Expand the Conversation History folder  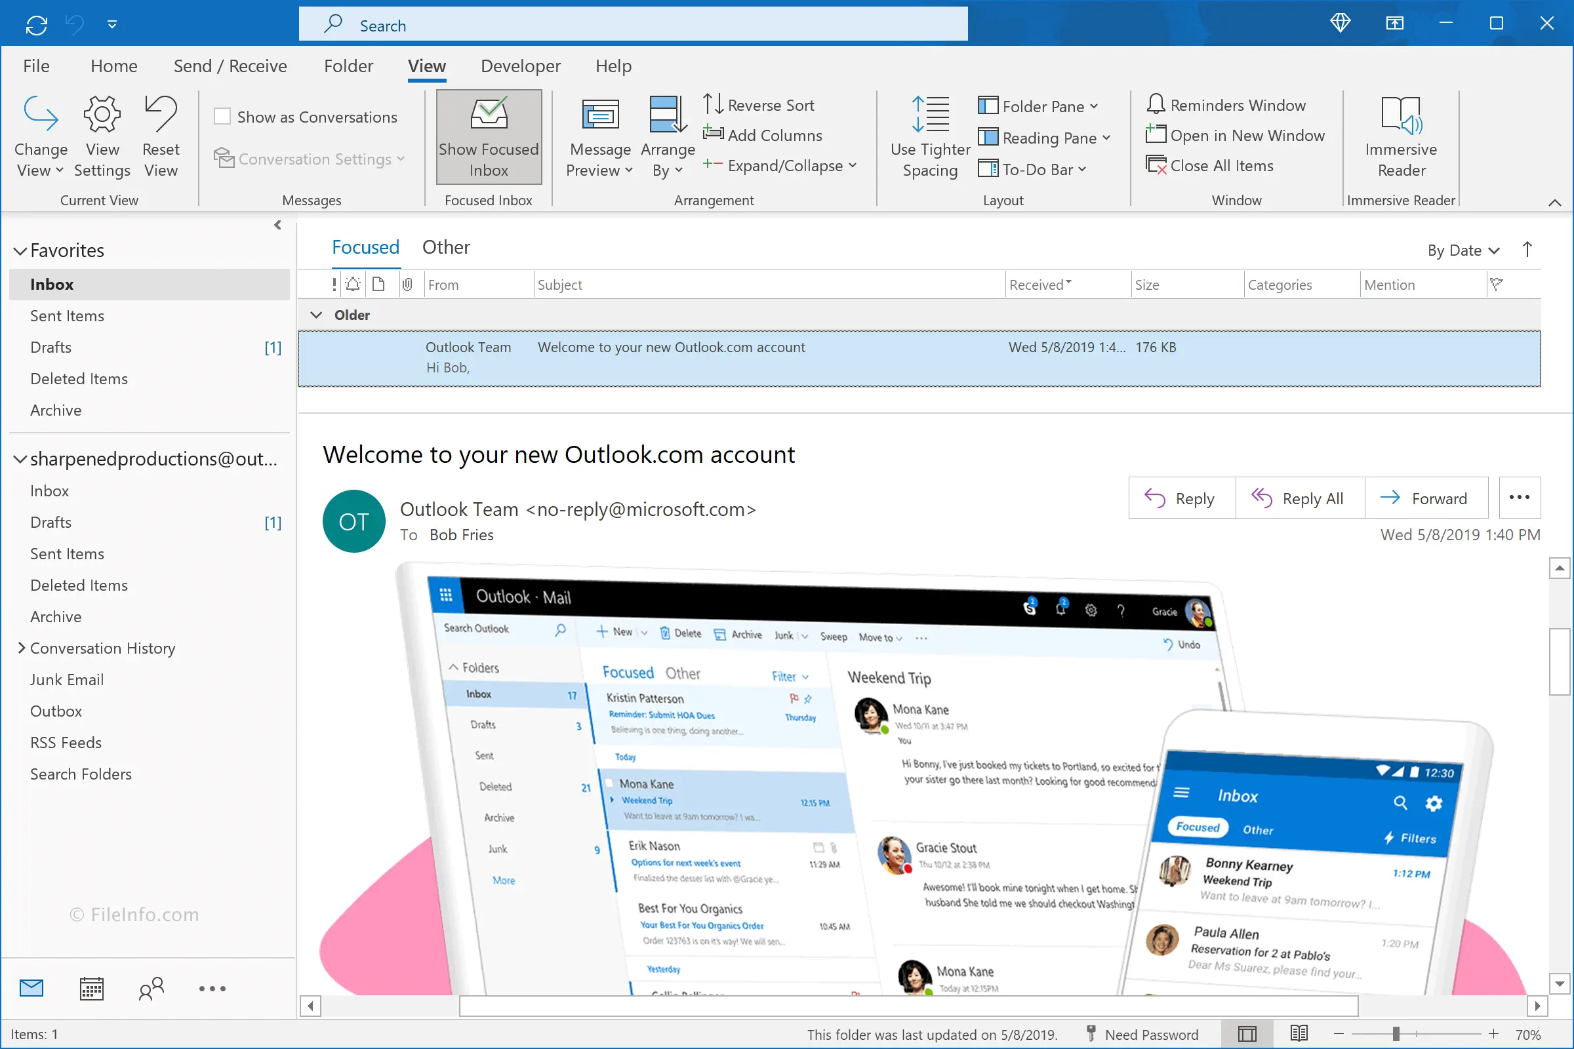[x=22, y=647]
